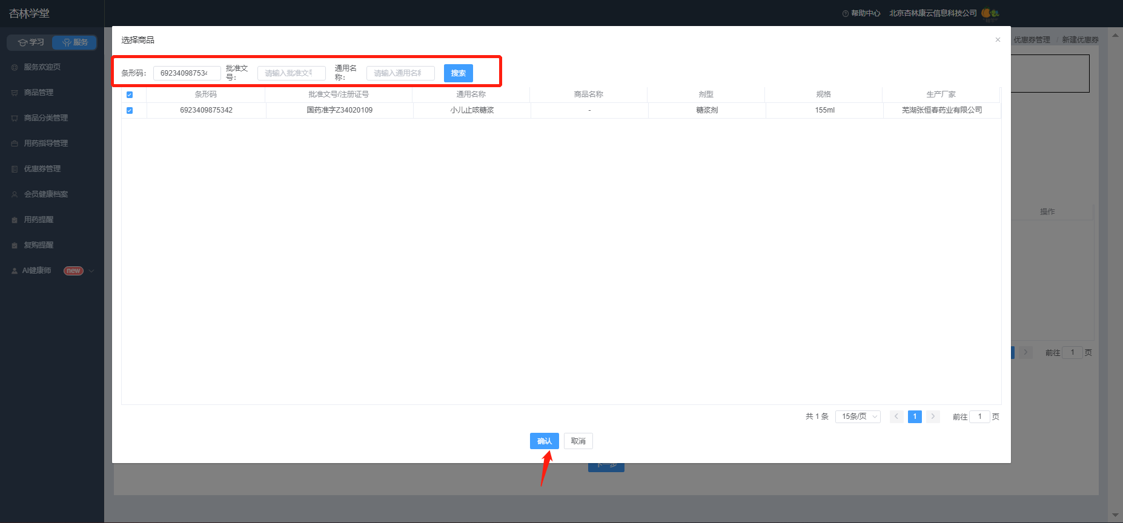Screen dimensions: 1123x523
Task: Go to previous page arrow in dialog pagination
Action: [x=896, y=416]
